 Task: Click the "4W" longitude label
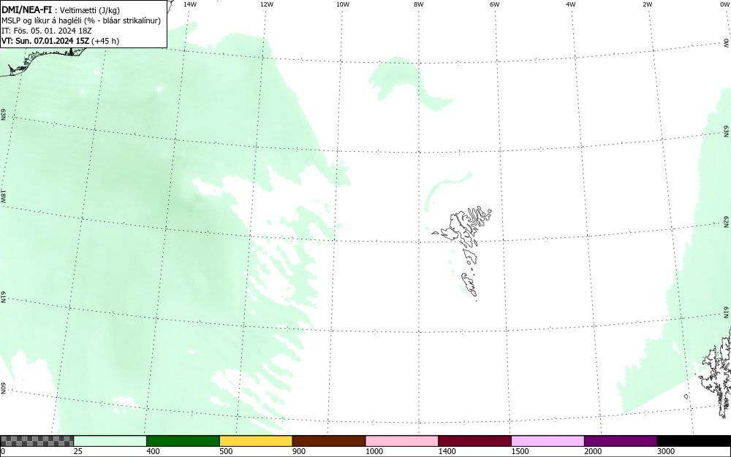(x=571, y=4)
